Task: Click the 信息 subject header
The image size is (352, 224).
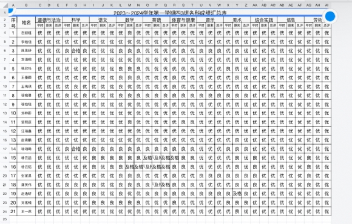Action: point(291,20)
